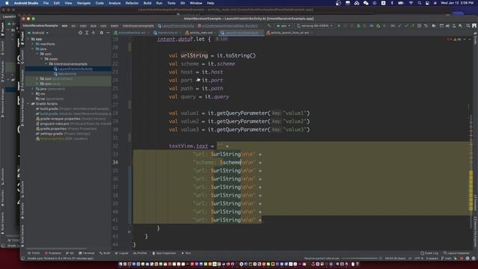Collapse the Gradle Scripts node
This screenshot has height=269, width=478.
tap(28, 104)
